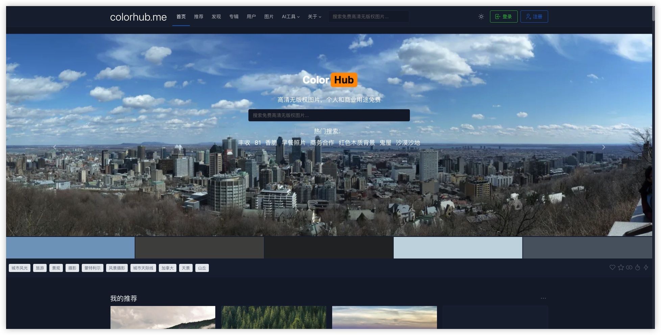Screen dimensions: 661x335
Task: Click the lightning bolt icon
Action: click(x=646, y=267)
